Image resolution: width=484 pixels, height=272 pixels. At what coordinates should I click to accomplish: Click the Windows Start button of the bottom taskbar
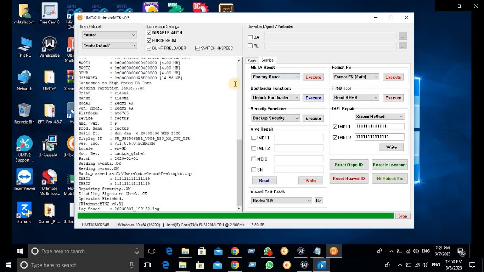[x=8, y=265]
